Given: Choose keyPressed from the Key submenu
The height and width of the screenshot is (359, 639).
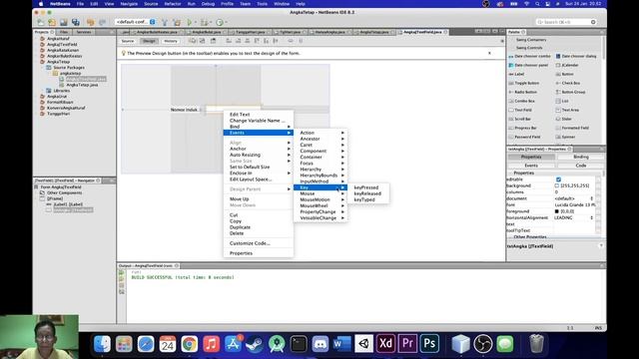Looking at the screenshot, I should pos(366,187).
